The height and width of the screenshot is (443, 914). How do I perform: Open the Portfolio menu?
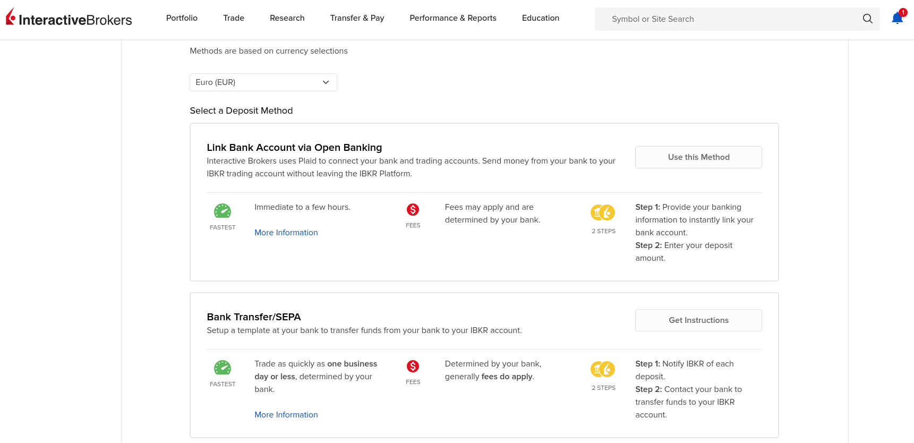(x=182, y=18)
